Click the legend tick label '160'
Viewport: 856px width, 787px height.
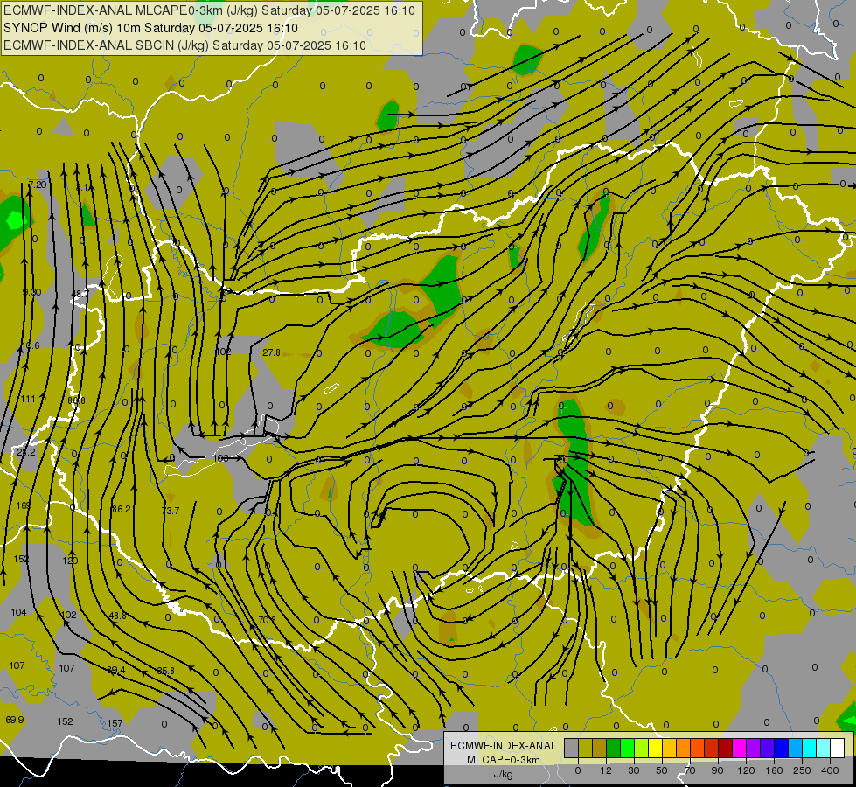click(x=774, y=770)
